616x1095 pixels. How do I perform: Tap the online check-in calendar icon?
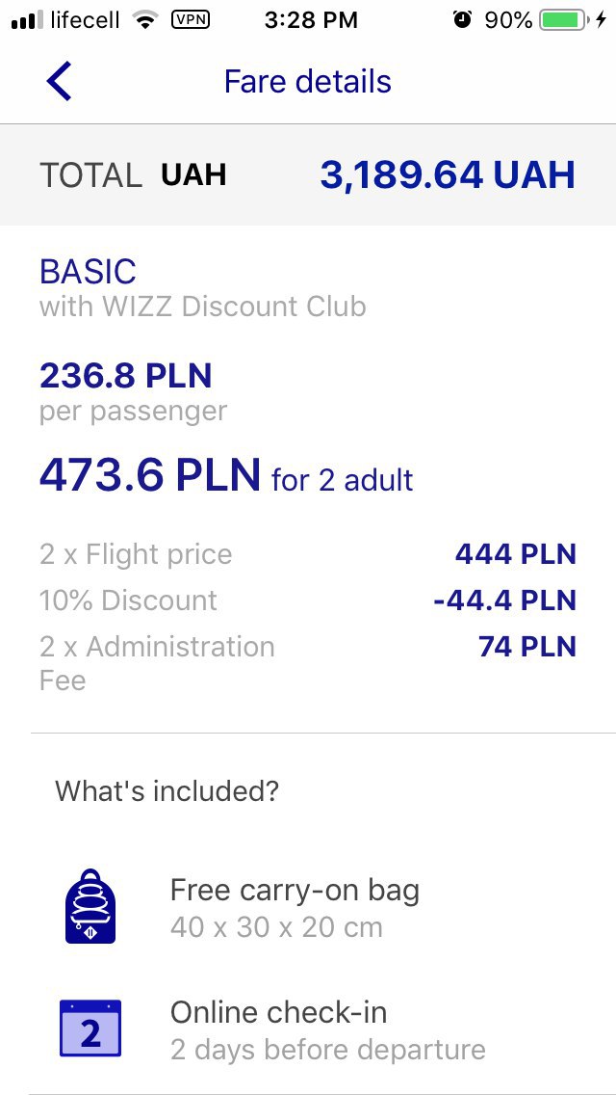coord(90,1028)
